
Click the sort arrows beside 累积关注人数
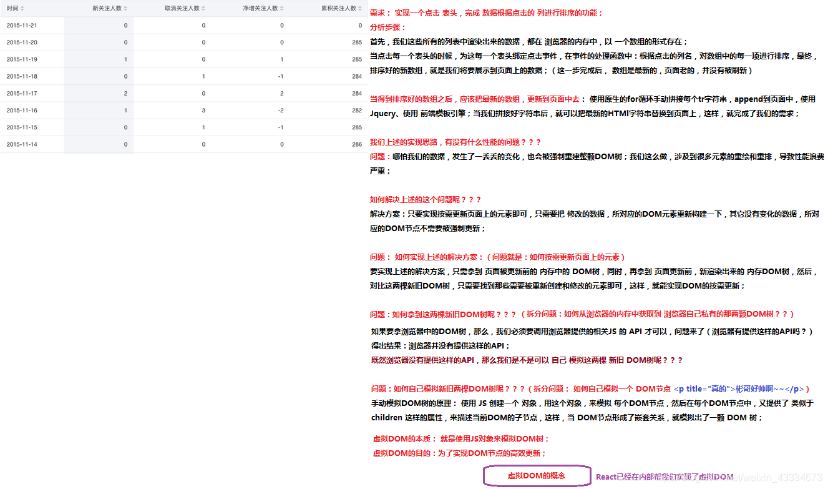pyautogui.click(x=359, y=9)
